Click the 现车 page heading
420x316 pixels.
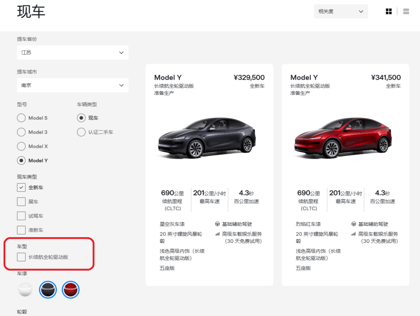coord(31,12)
